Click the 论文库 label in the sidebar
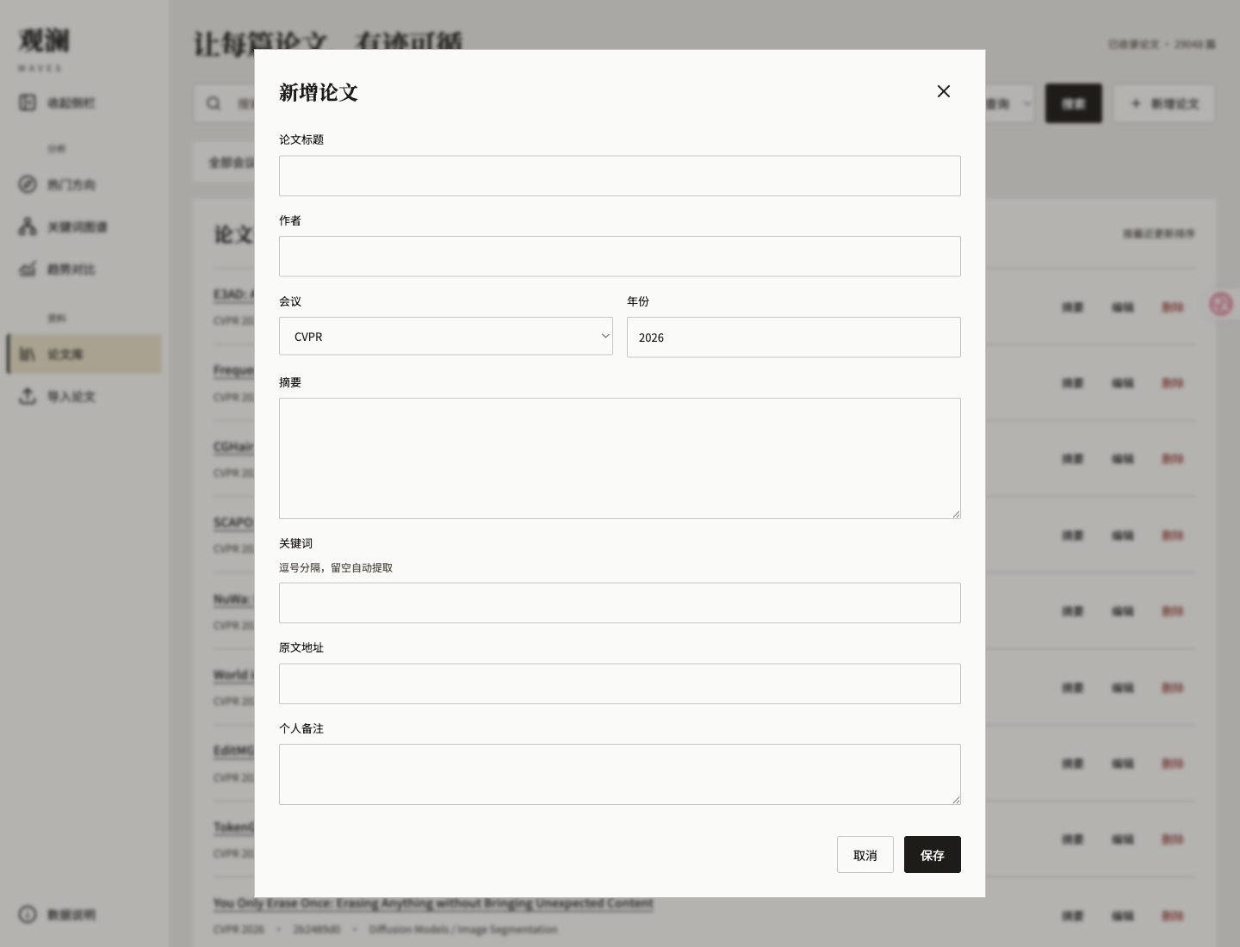 point(65,354)
